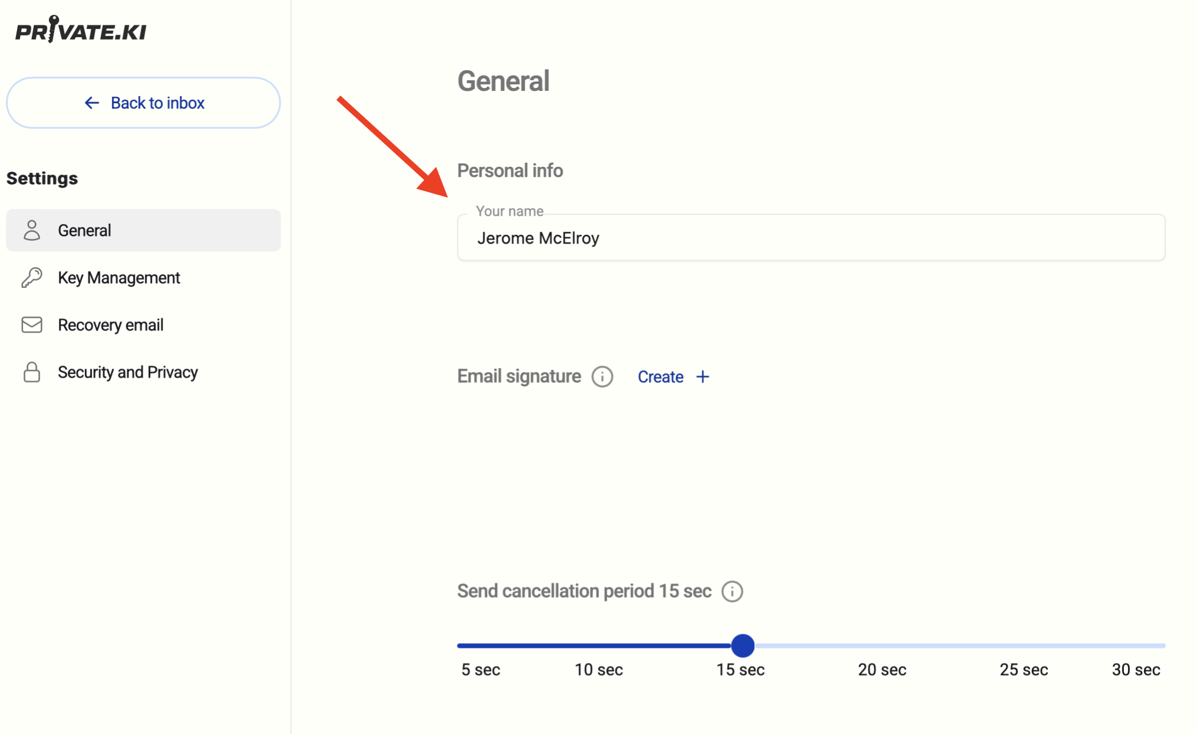Click the Email signature info icon

click(x=602, y=376)
